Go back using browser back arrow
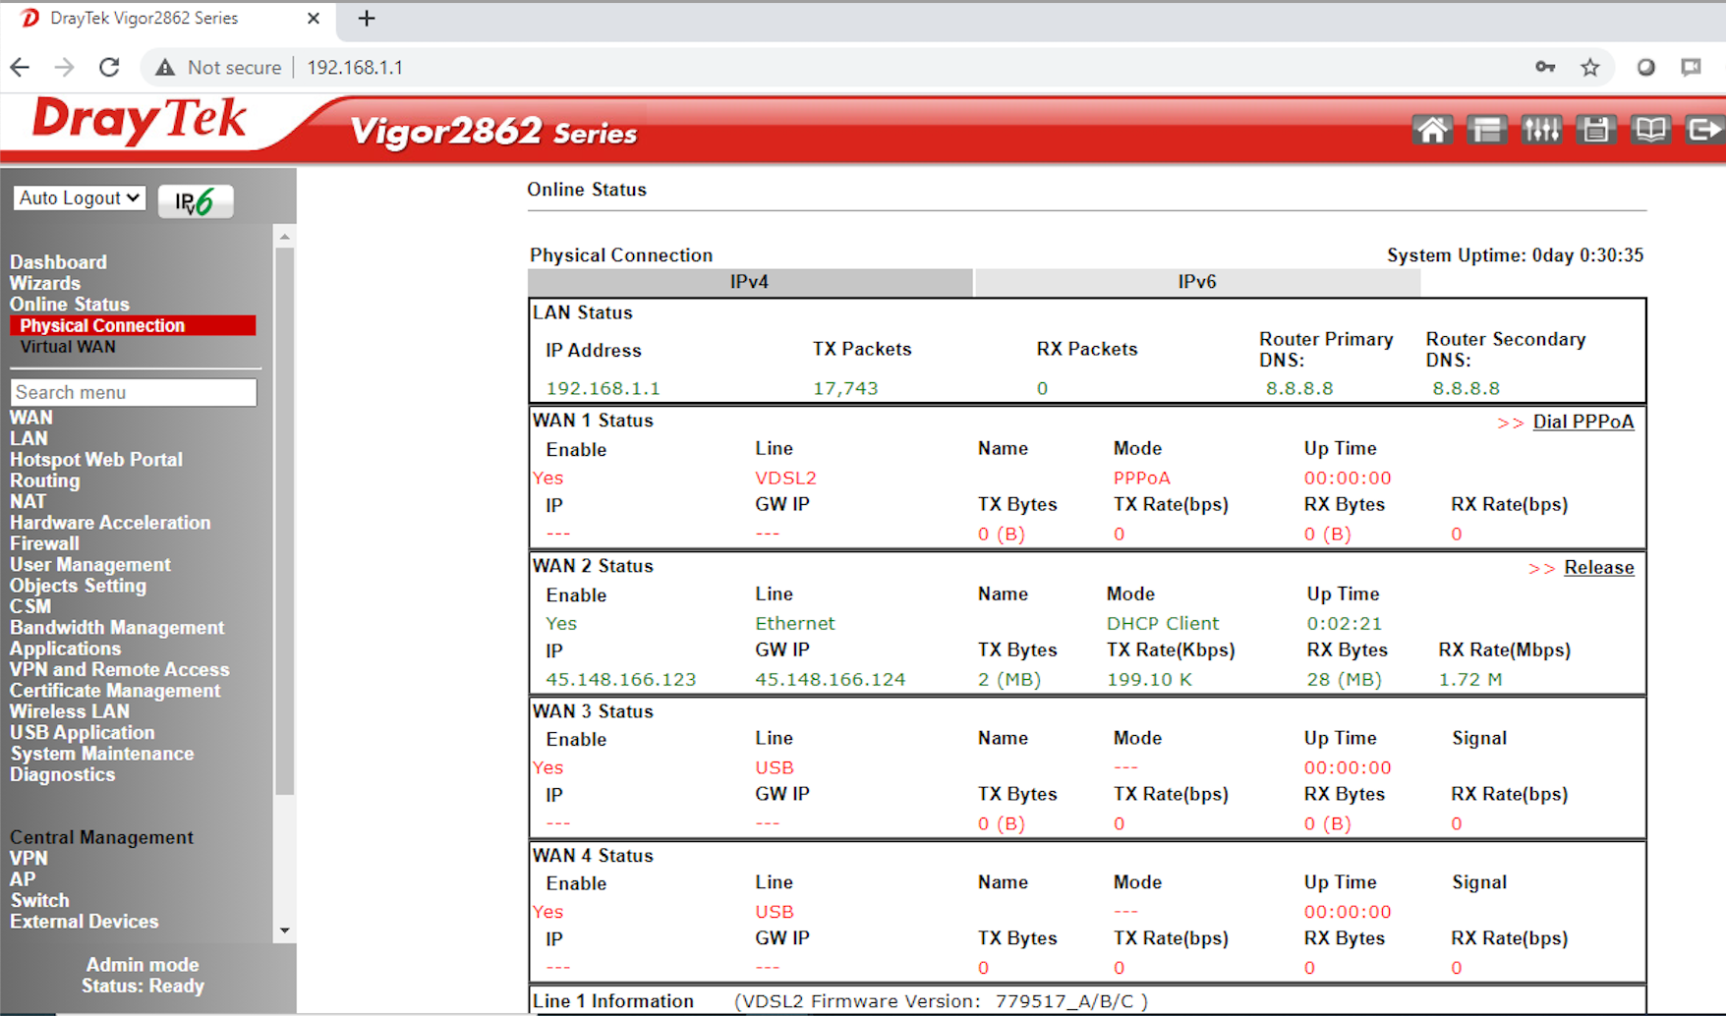Viewport: 1726px width, 1016px height. (20, 67)
